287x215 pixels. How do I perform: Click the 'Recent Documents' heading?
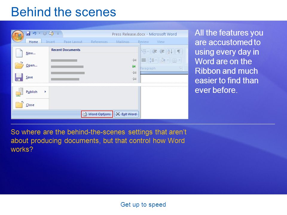(66, 50)
